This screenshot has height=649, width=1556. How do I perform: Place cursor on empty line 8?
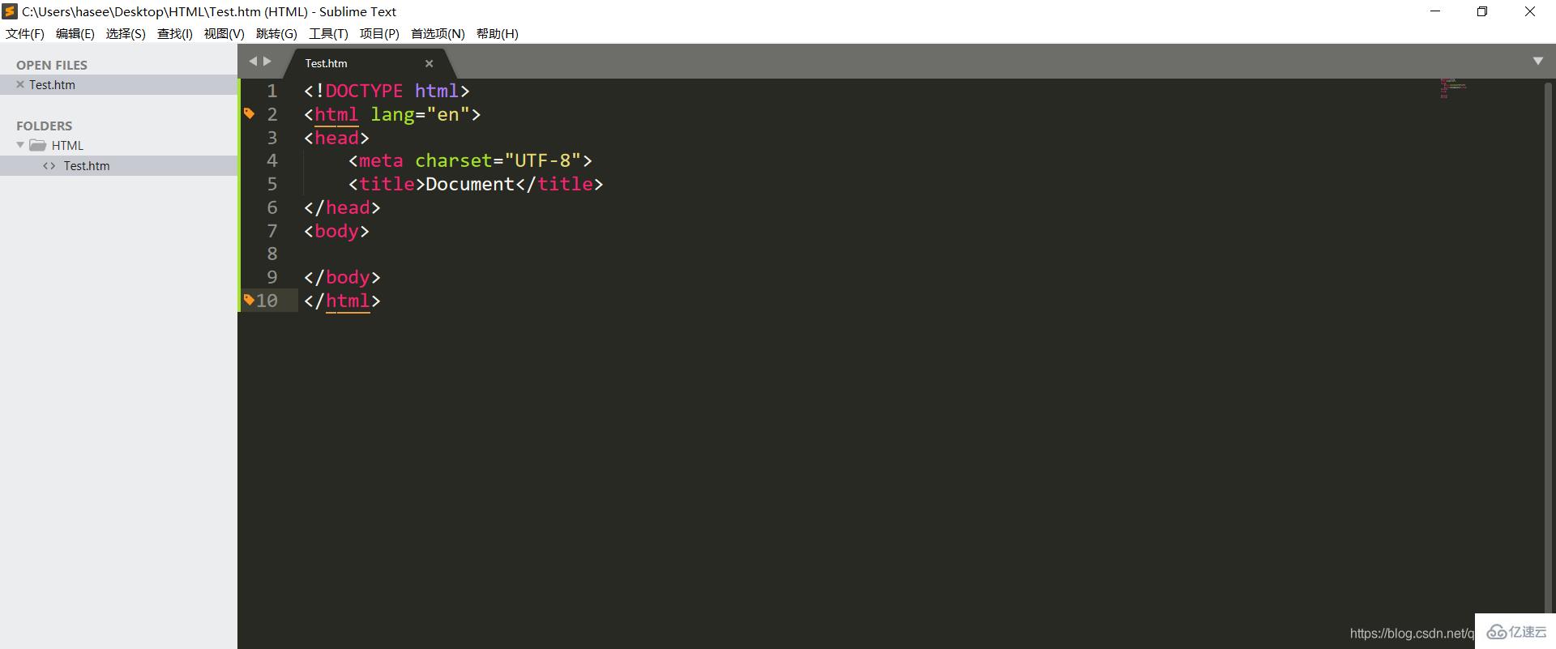click(x=867, y=254)
